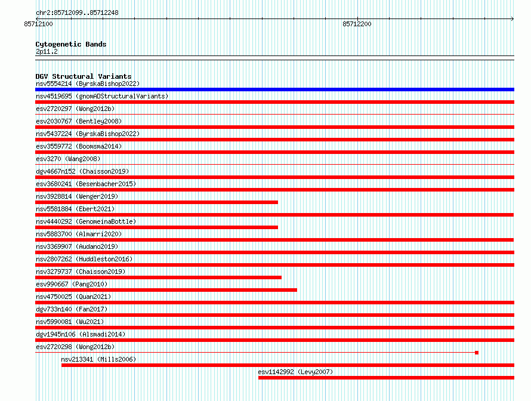Open esv1142992 (Levy2007) label

coord(295,372)
